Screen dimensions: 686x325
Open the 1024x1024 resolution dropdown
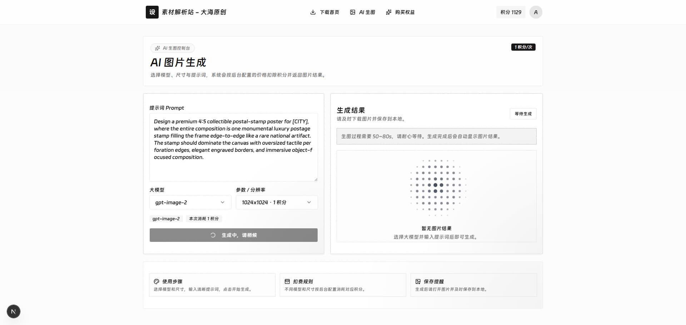277,202
